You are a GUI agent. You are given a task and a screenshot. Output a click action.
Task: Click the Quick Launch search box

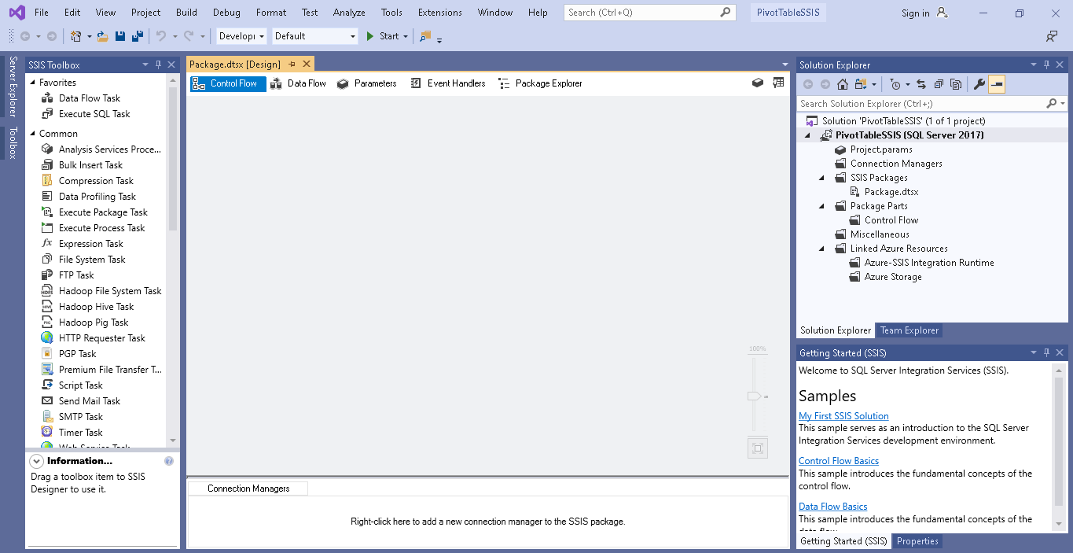(x=649, y=13)
